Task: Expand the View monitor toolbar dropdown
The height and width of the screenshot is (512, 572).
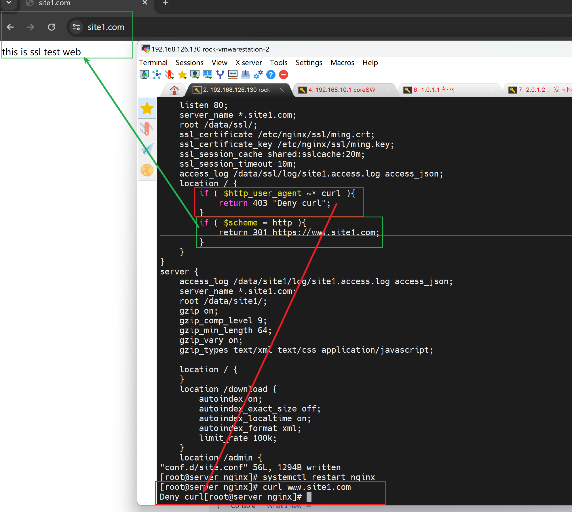Action: 195,75
